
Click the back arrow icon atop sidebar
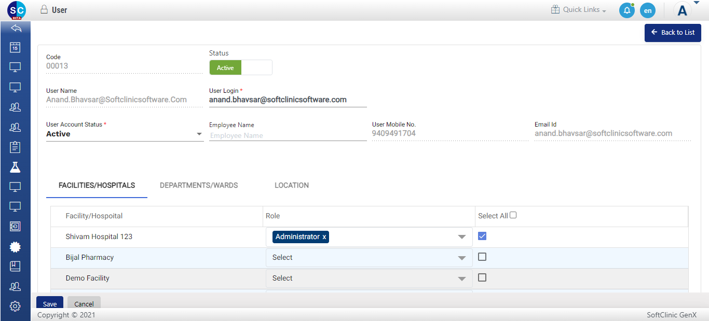(15, 27)
